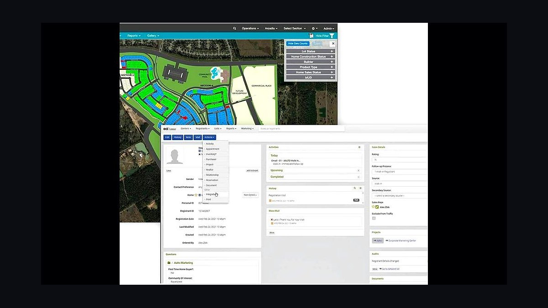Open Registrants menu in Lasso
Viewport: 548px width, 308px height.
203,129
